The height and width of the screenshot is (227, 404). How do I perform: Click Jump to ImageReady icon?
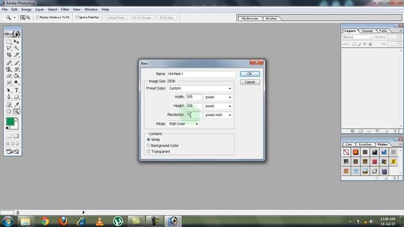(13, 151)
